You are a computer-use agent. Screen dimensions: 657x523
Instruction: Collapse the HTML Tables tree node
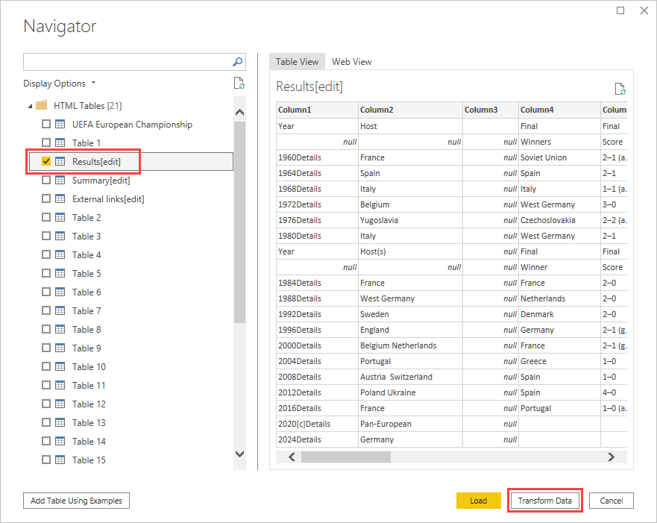(30, 106)
